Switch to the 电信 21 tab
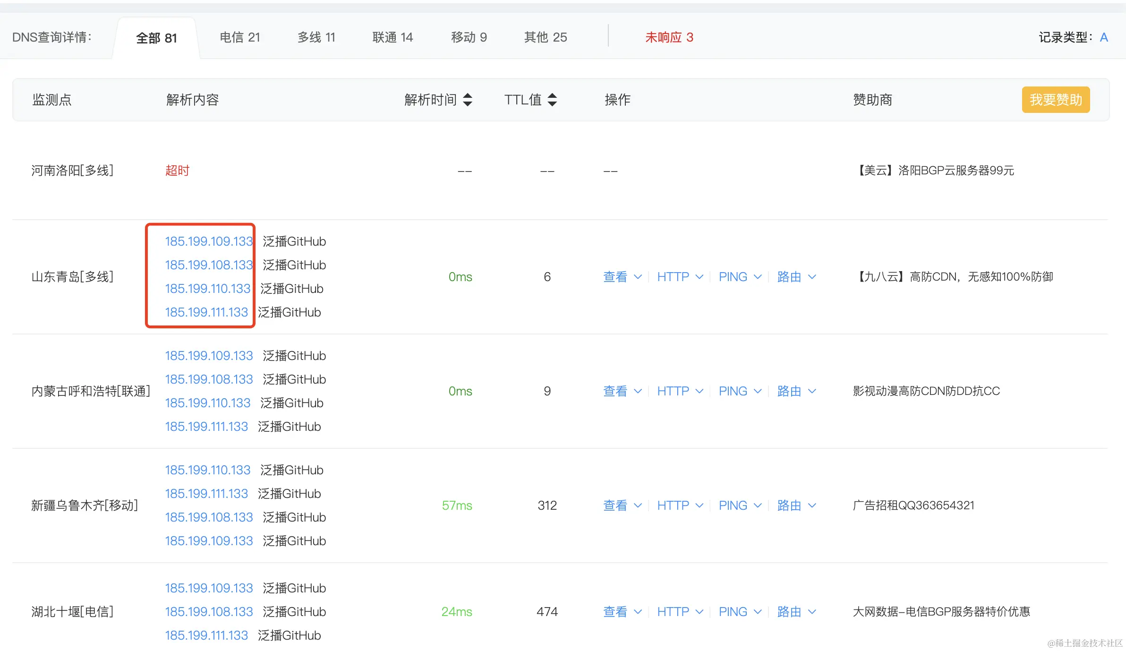Image resolution: width=1126 pixels, height=651 pixels. click(x=240, y=37)
